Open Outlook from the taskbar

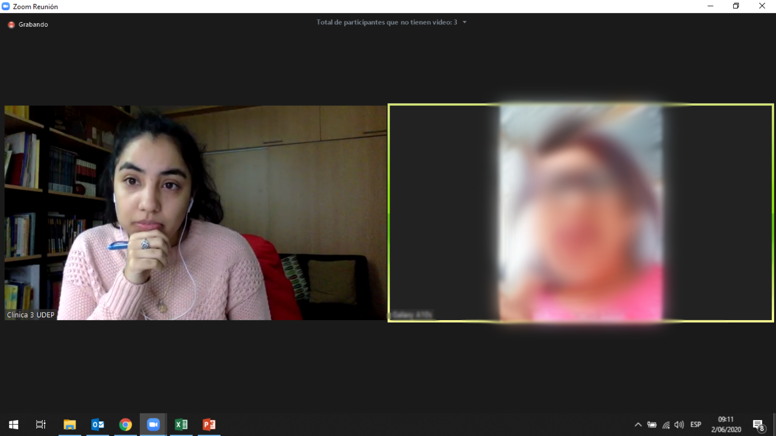98,424
